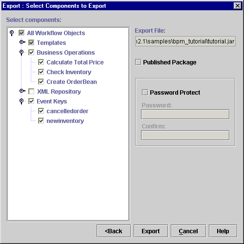Expand the Templates tree node
This screenshot has height=244, width=244.
click(x=22, y=42)
